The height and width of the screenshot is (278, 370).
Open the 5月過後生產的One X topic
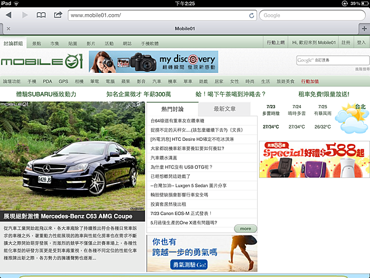(184, 222)
